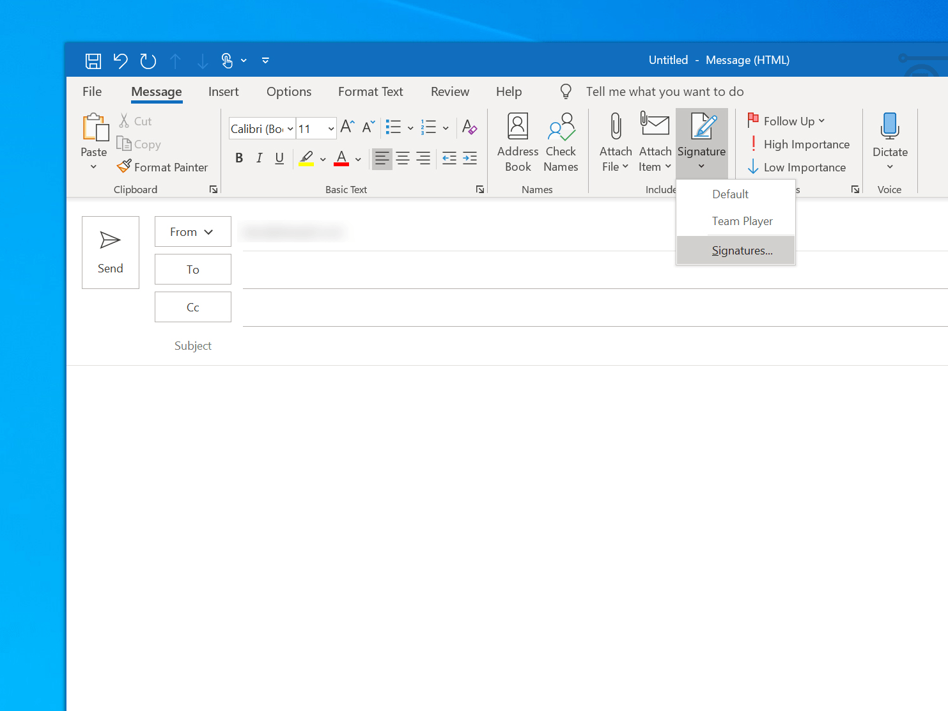
Task: Activate Format Painter
Action: pyautogui.click(x=162, y=167)
